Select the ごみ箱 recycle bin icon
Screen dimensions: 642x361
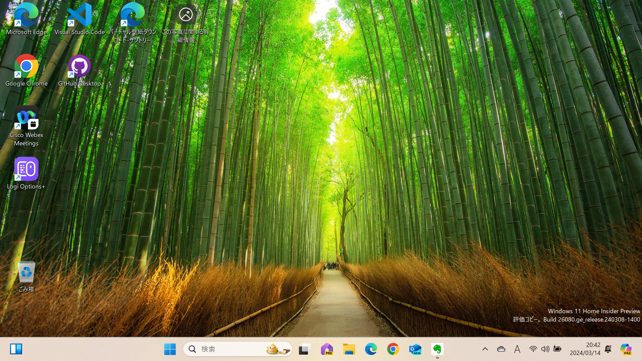26,277
